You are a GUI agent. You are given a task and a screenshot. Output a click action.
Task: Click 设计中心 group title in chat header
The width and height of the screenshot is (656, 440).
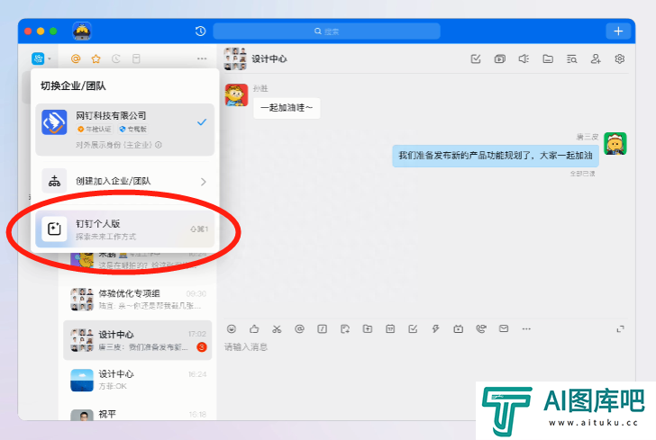[x=269, y=58]
